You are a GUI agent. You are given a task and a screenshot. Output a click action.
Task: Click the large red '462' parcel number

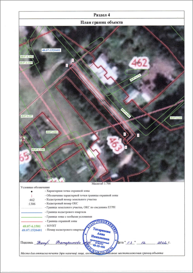140,63
